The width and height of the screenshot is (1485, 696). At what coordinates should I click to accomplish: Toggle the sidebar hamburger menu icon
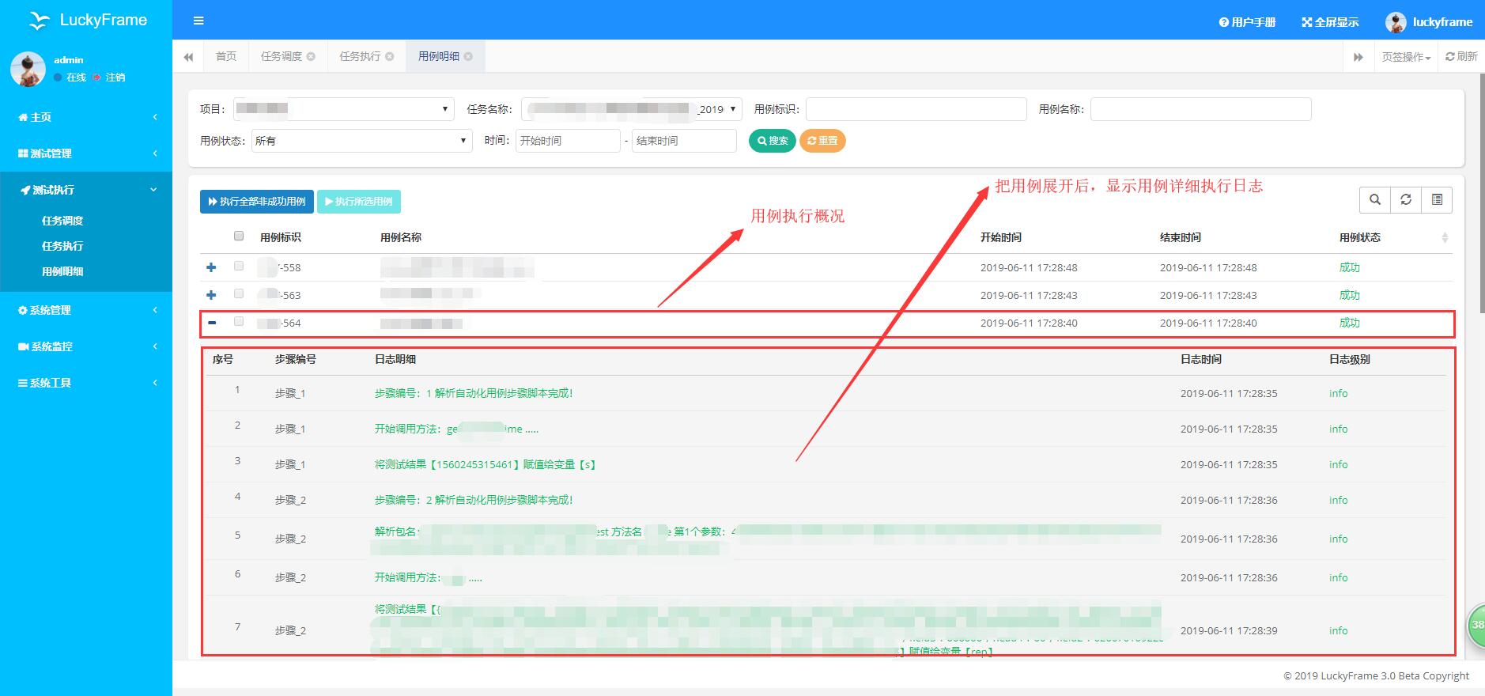point(198,21)
